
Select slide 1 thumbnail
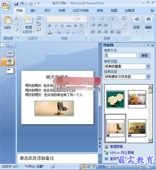10,53
